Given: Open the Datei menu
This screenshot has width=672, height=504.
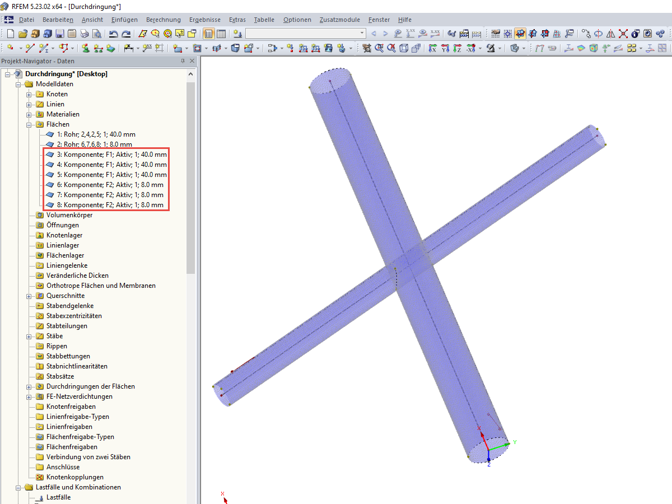Looking at the screenshot, I should coord(26,20).
